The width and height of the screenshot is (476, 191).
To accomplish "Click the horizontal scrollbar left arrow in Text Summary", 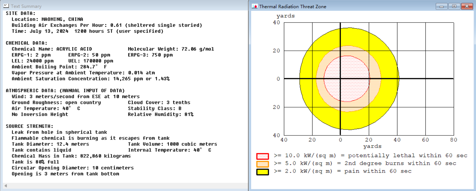I will (x=6, y=186).
